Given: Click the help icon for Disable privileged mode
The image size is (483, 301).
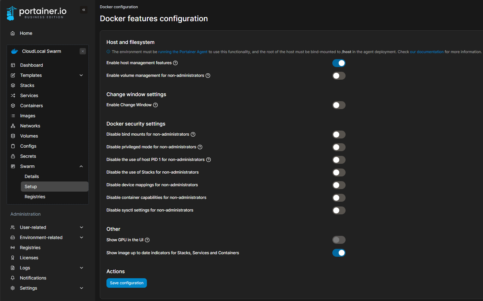Looking at the screenshot, I should pos(200,147).
